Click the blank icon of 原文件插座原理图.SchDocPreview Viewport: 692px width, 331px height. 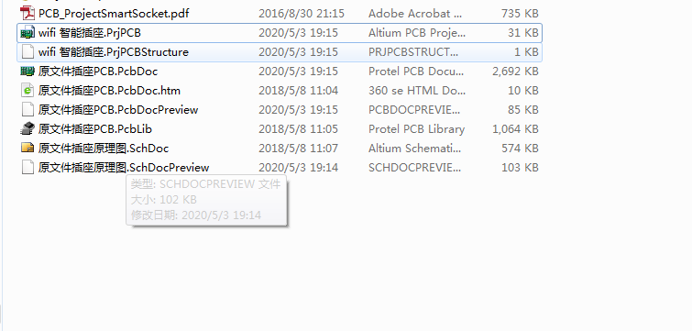click(x=27, y=167)
